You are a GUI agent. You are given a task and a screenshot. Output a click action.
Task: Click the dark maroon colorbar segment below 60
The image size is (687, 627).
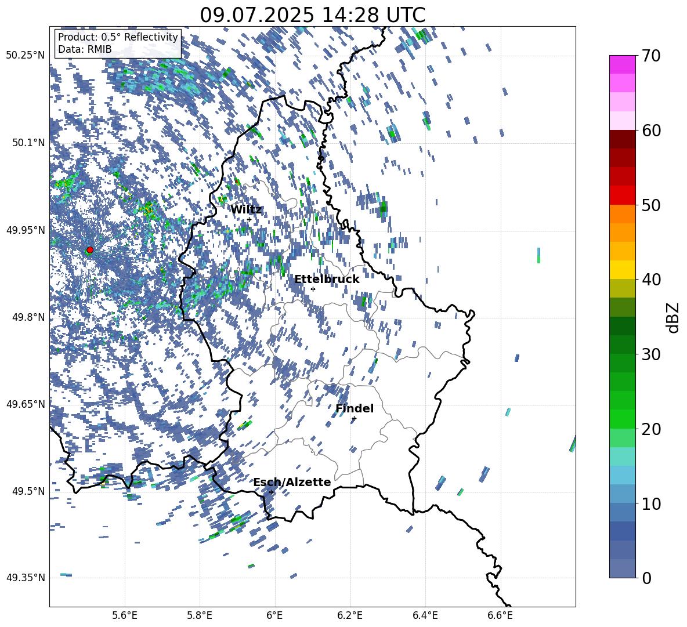click(x=623, y=139)
